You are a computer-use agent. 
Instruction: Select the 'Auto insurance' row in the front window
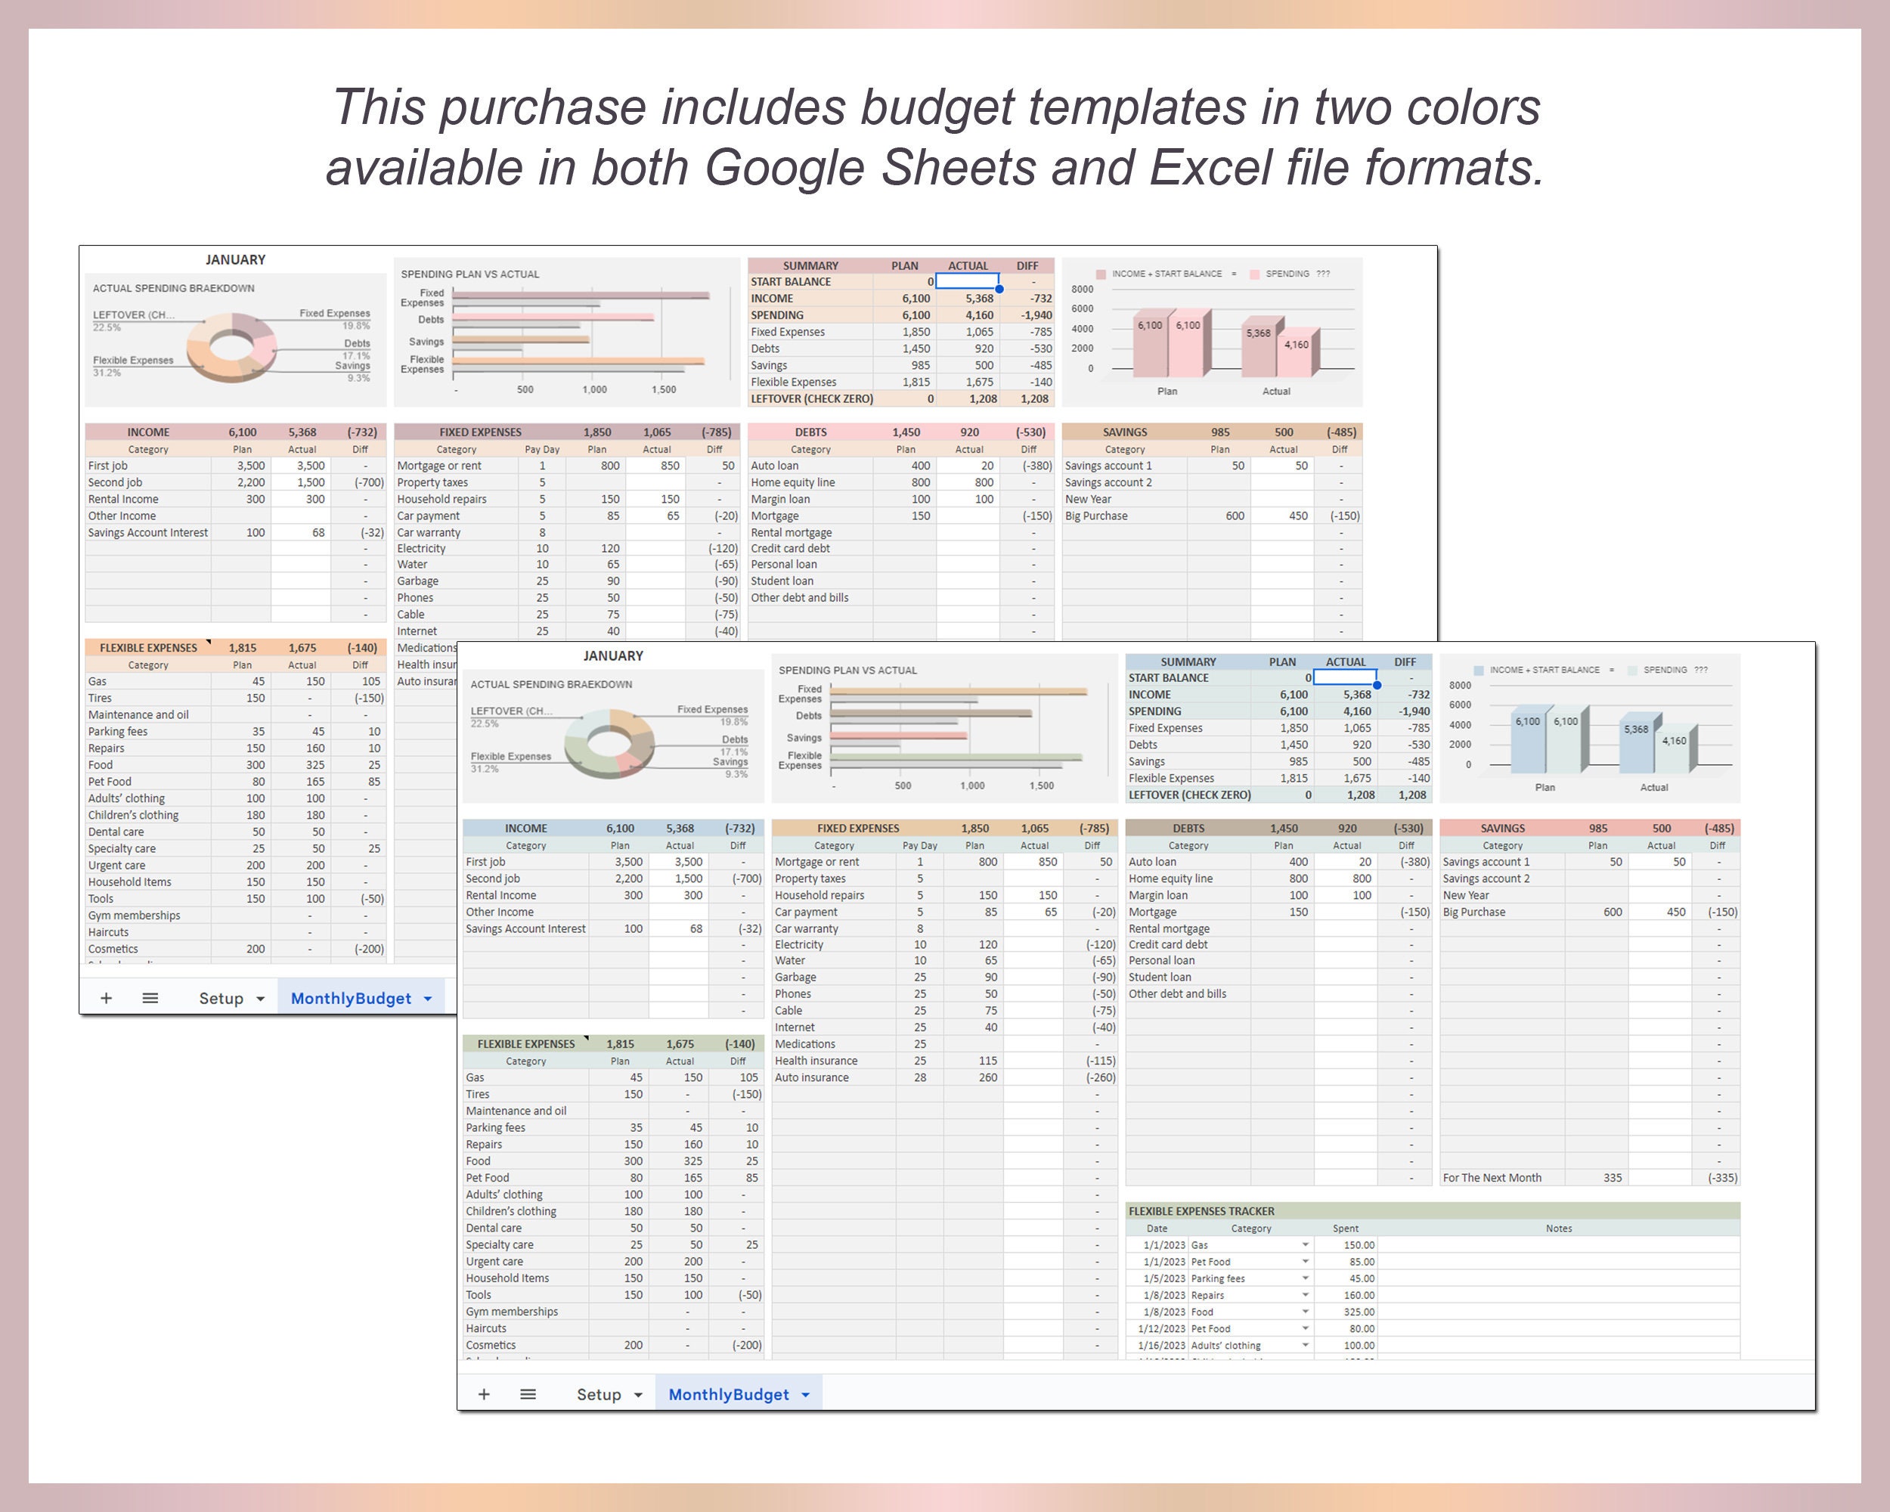click(944, 1077)
